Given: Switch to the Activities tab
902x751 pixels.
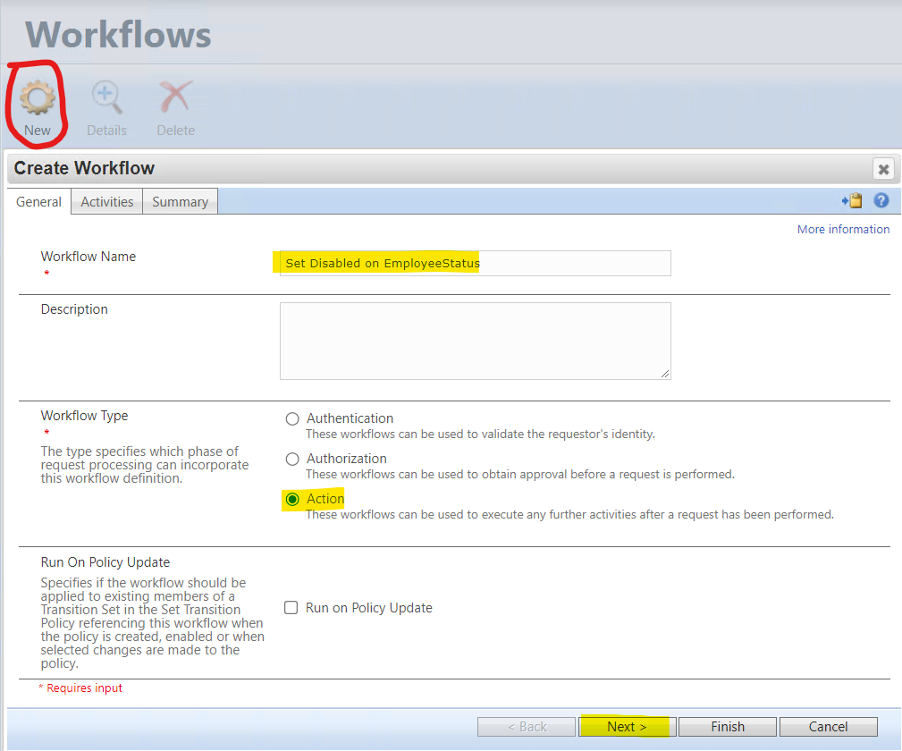Looking at the screenshot, I should click(106, 201).
